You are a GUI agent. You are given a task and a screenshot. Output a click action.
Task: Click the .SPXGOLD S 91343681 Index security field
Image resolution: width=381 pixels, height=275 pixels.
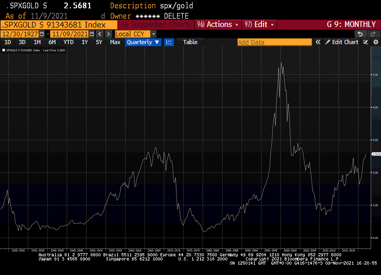59,24
